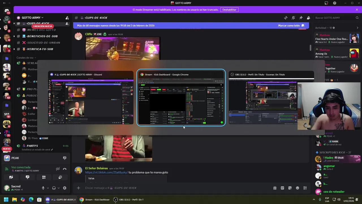The height and width of the screenshot is (204, 362).
Task: Toggle the camera button in voice panel
Action: [x=11, y=177]
